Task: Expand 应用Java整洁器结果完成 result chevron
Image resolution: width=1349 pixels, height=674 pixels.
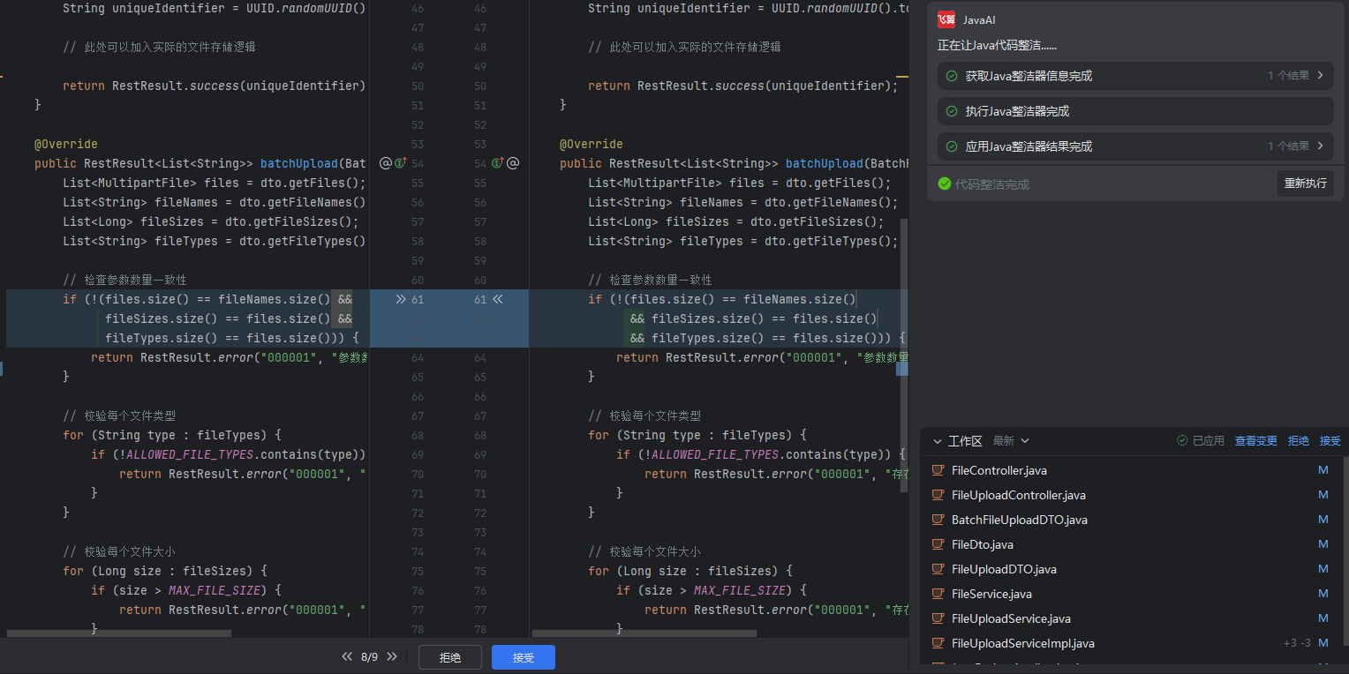Action: [1320, 146]
